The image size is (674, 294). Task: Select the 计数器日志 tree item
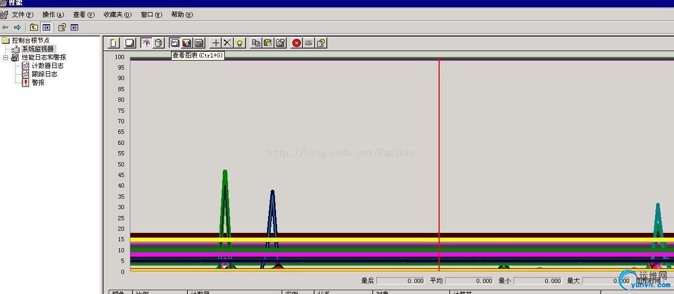[48, 65]
